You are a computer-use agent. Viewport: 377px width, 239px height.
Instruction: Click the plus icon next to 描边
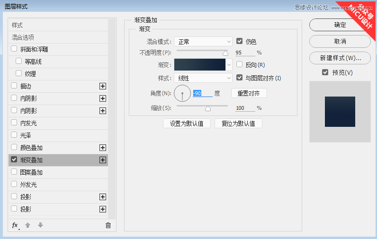point(102,86)
